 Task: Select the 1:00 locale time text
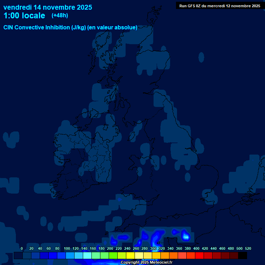24,16
